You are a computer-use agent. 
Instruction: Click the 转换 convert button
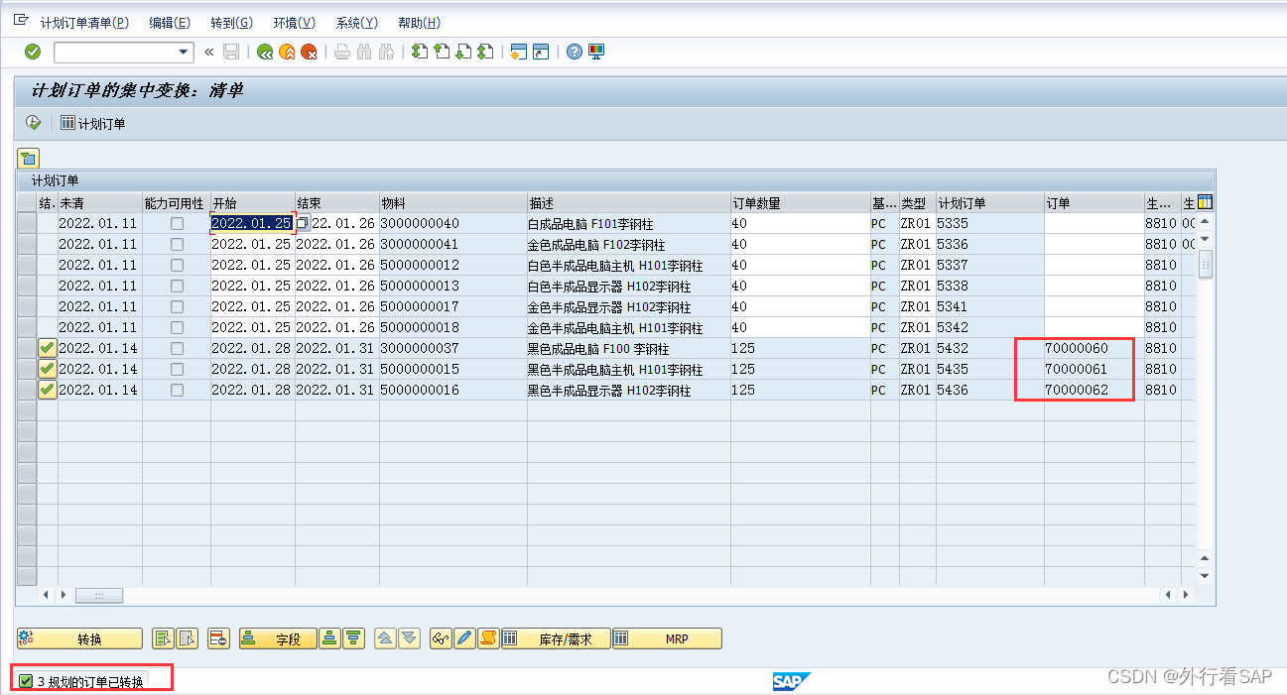pyautogui.click(x=79, y=638)
